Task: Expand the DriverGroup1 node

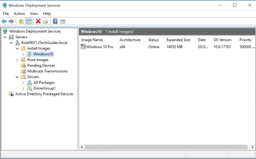Action: 23,88
